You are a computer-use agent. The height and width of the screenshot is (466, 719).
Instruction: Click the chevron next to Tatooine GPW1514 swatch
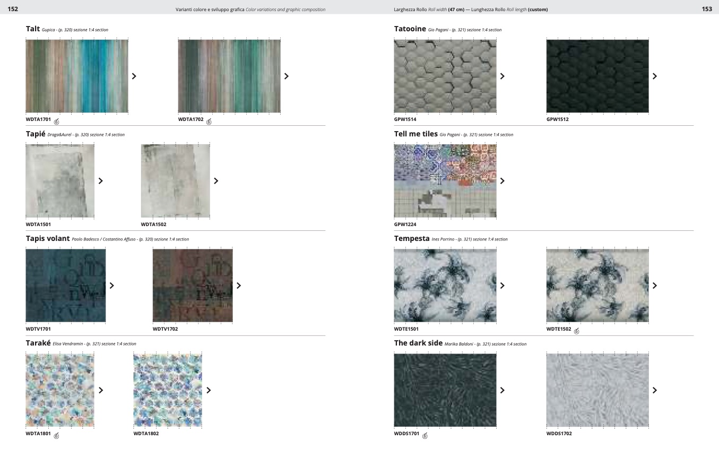pyautogui.click(x=502, y=76)
